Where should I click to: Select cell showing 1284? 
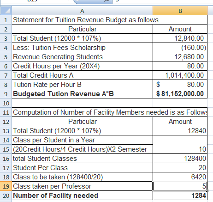click(x=180, y=196)
